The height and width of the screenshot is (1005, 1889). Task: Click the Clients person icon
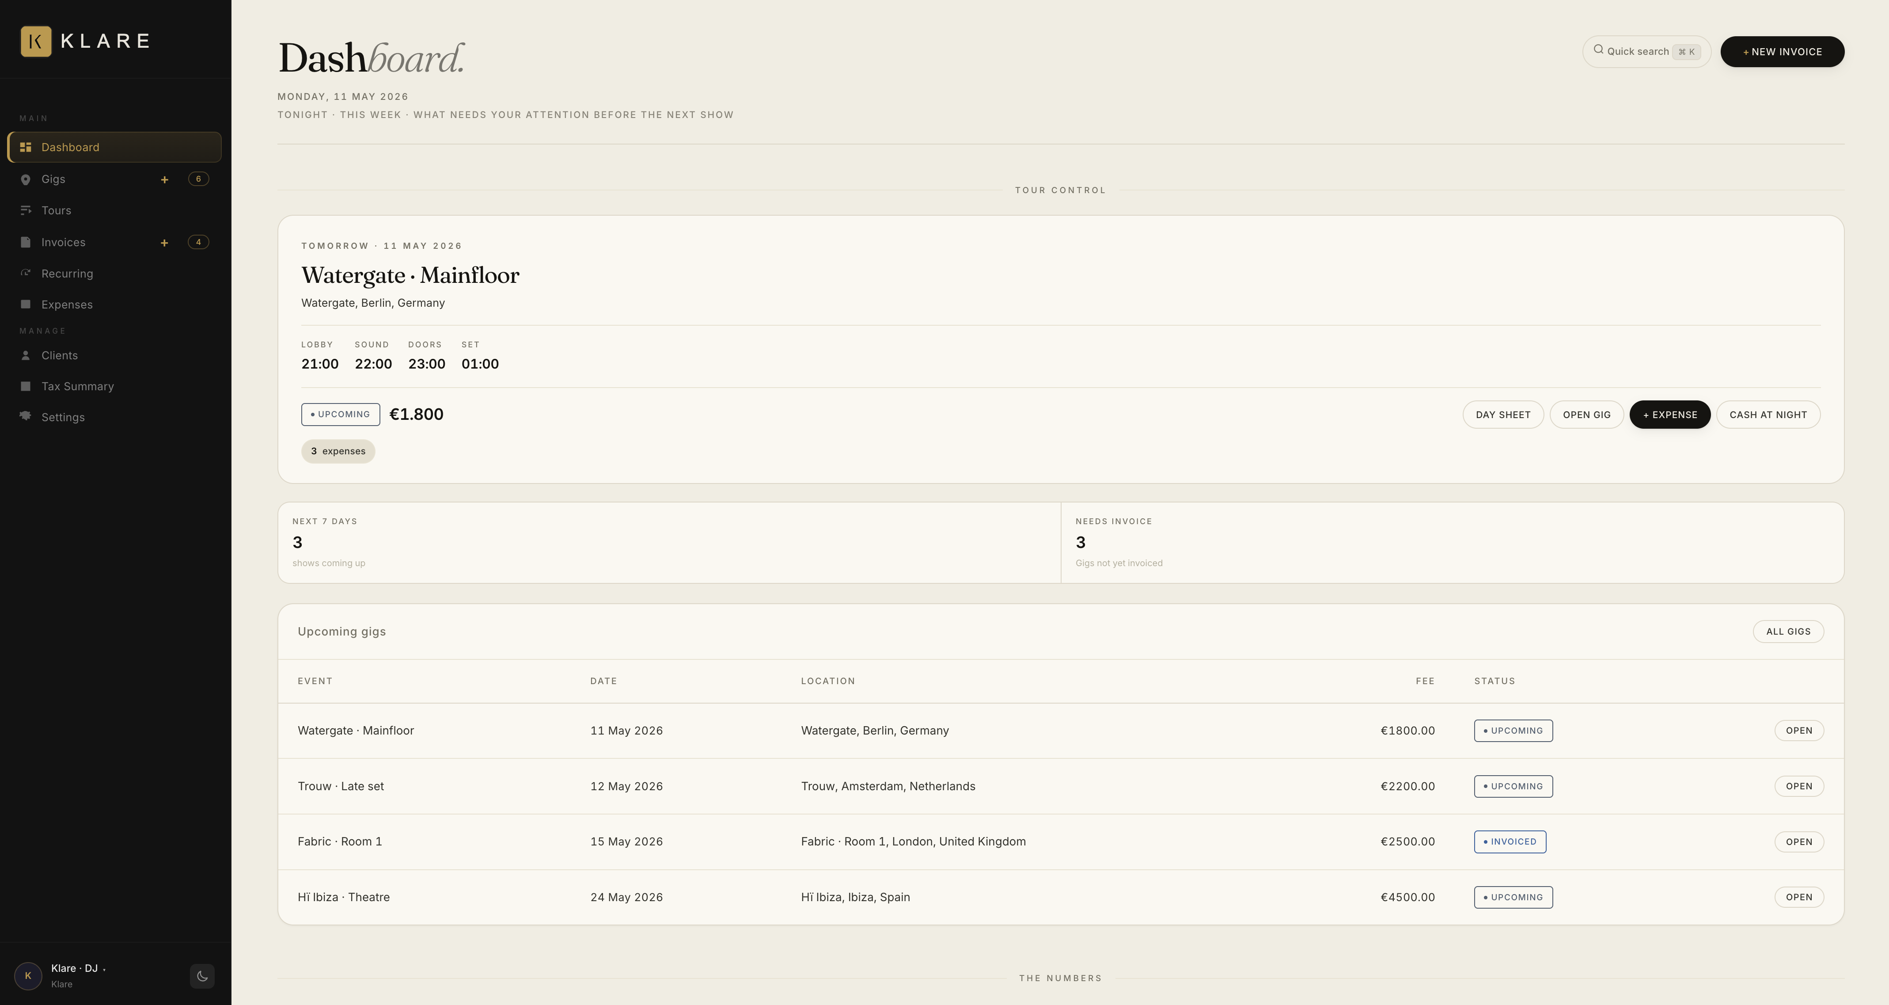(26, 355)
